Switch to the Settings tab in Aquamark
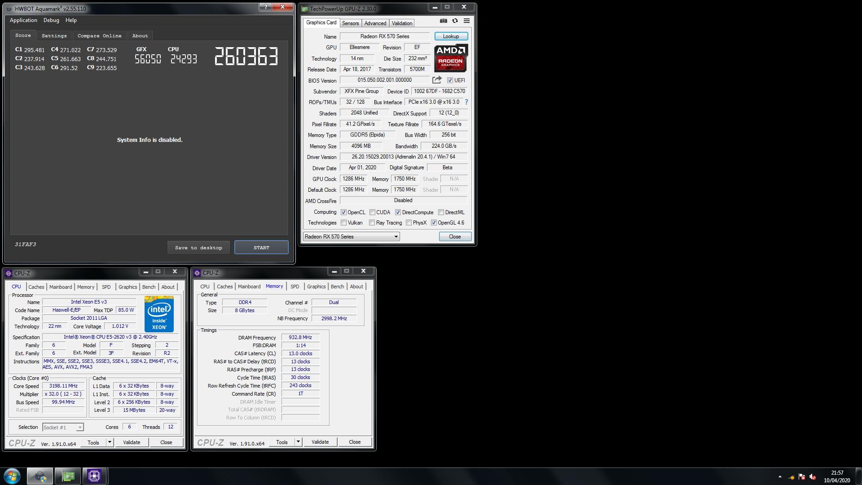Viewport: 862px width, 485px height. click(x=54, y=35)
